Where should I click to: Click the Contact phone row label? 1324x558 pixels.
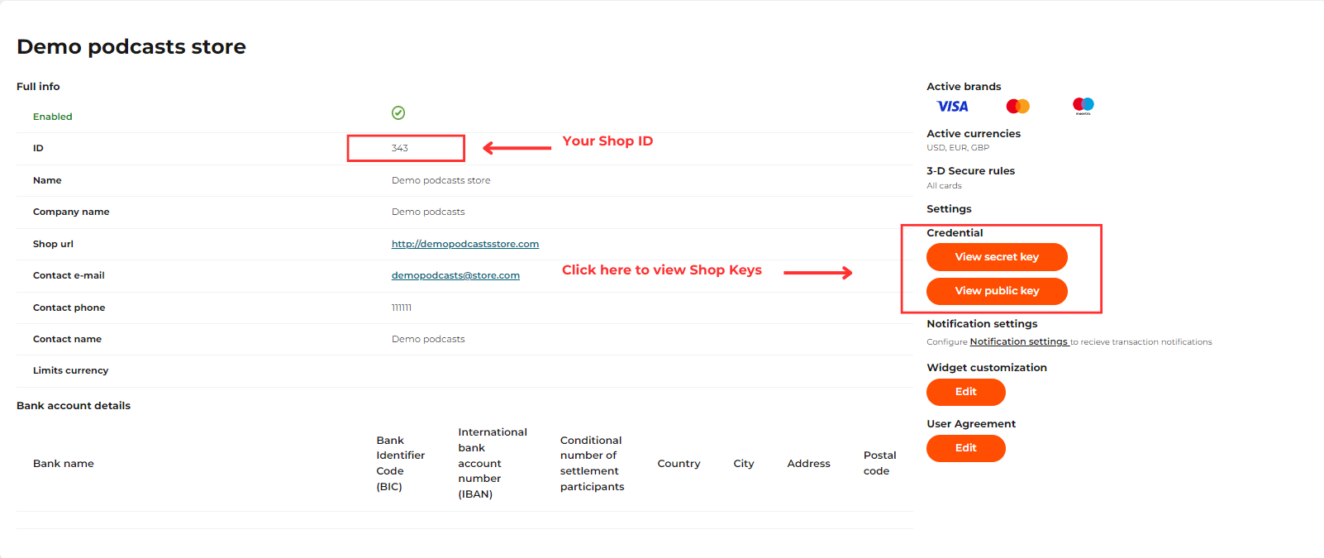pyautogui.click(x=69, y=308)
